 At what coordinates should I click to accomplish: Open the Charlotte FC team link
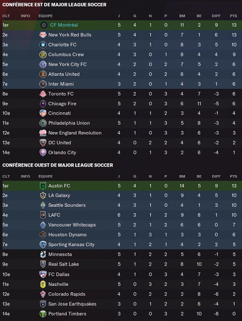pos(63,45)
